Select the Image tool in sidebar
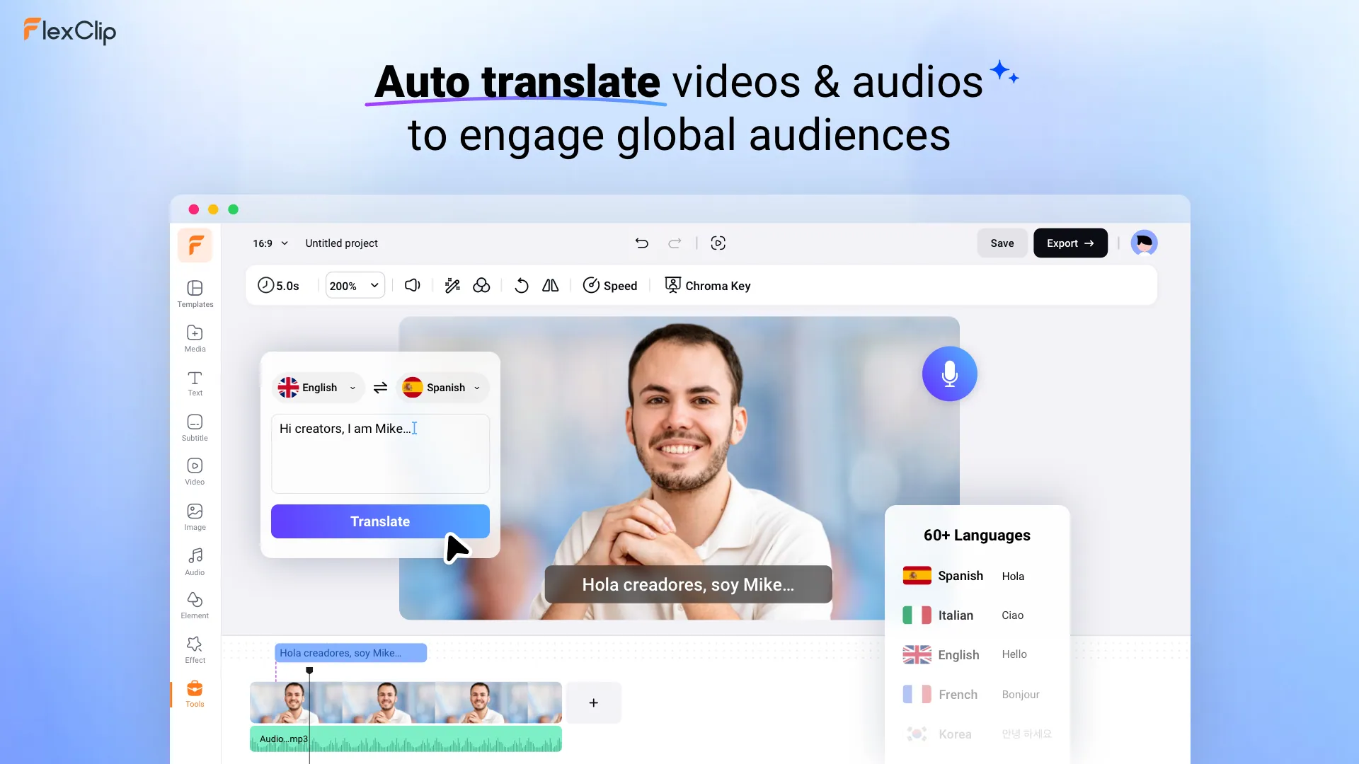The image size is (1359, 764). 194,516
